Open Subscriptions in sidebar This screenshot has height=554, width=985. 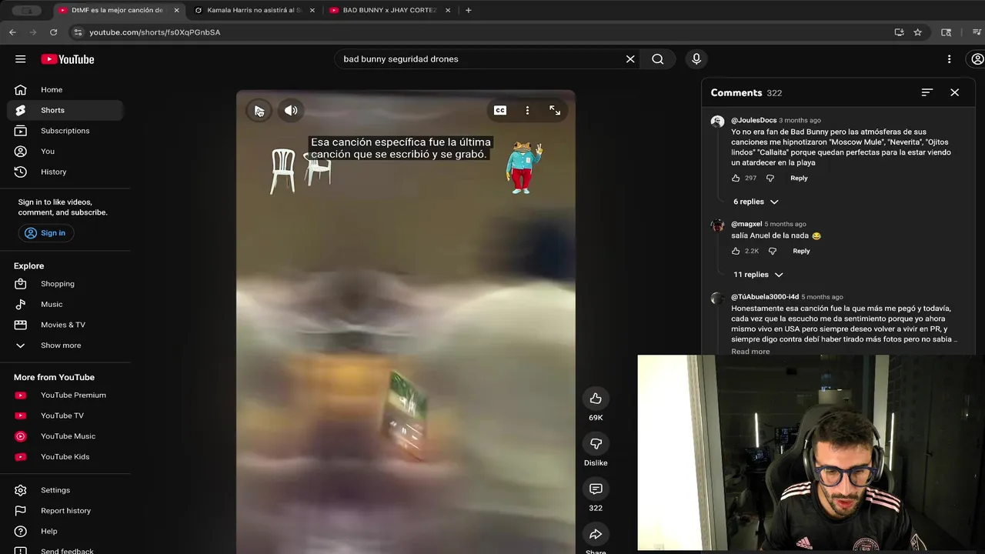pos(65,131)
